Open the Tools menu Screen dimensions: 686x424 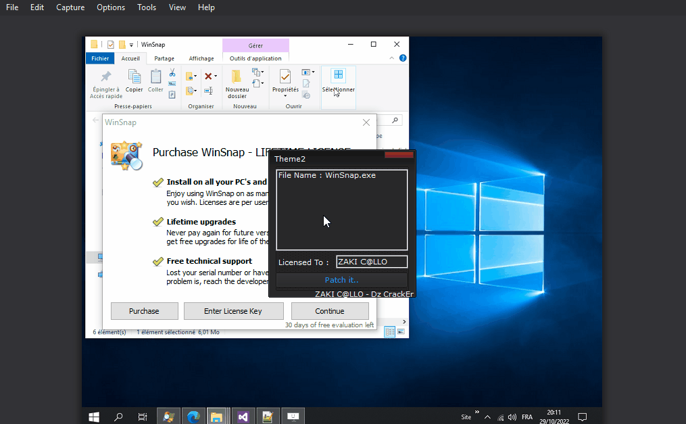point(147,7)
